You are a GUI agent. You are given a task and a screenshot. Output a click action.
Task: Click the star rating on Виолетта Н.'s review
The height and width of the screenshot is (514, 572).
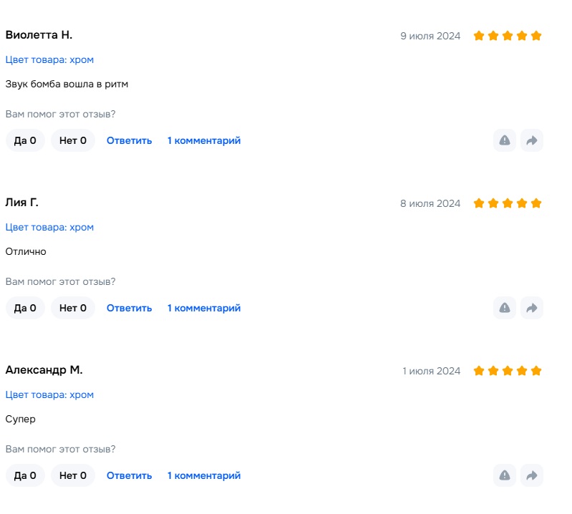coord(508,36)
